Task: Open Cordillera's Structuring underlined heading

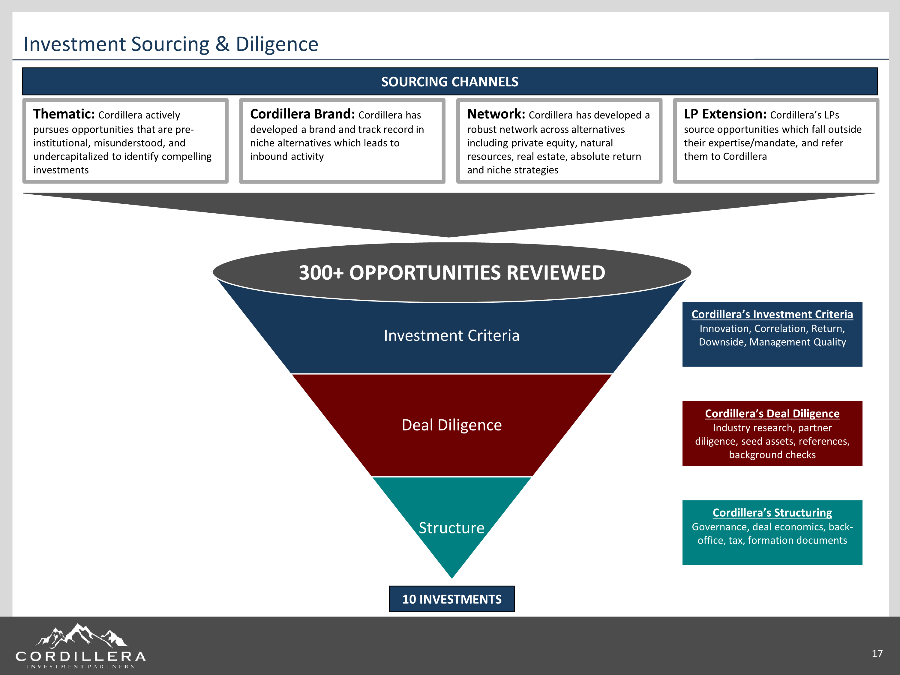Action: 772,512
